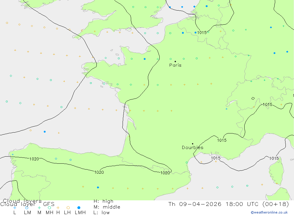Click the 'MH' legend label text
The width and height of the screenshot is (294, 215).
click(x=49, y=213)
